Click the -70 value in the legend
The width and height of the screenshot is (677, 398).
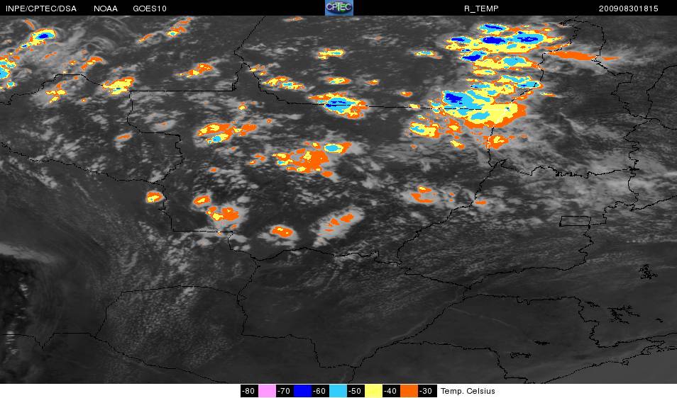[x=285, y=391]
